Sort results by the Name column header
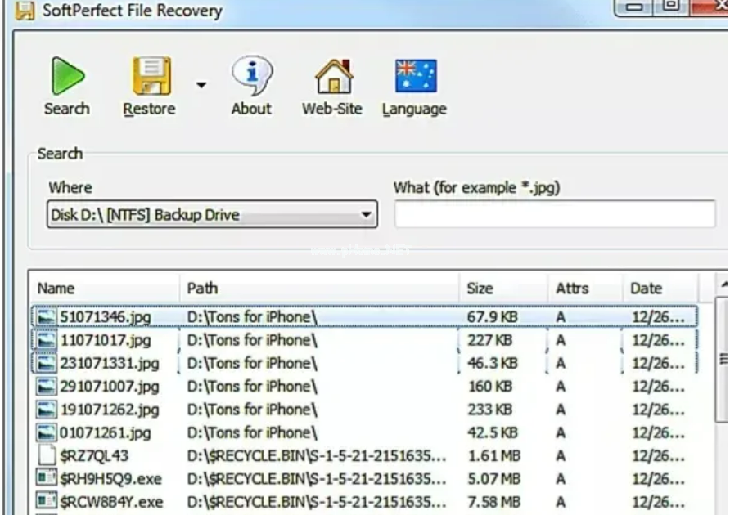 (106, 289)
